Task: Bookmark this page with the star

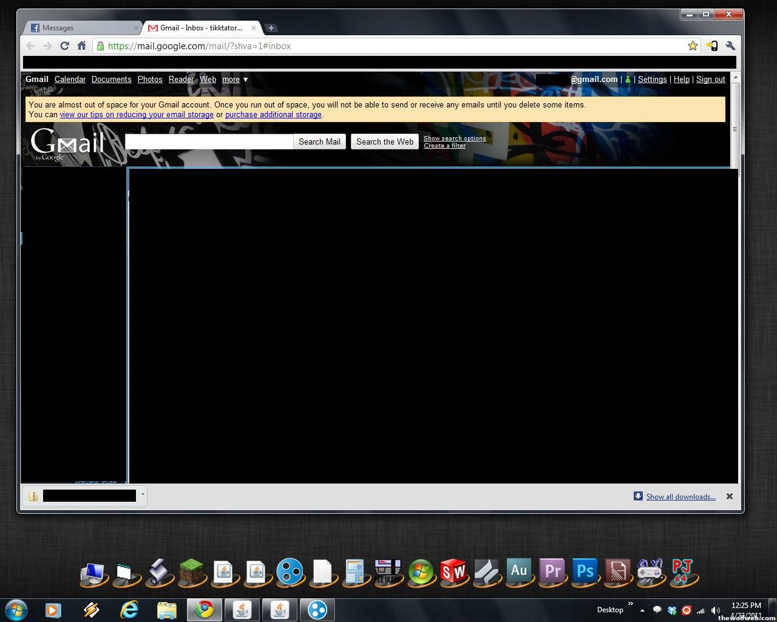Action: click(693, 46)
